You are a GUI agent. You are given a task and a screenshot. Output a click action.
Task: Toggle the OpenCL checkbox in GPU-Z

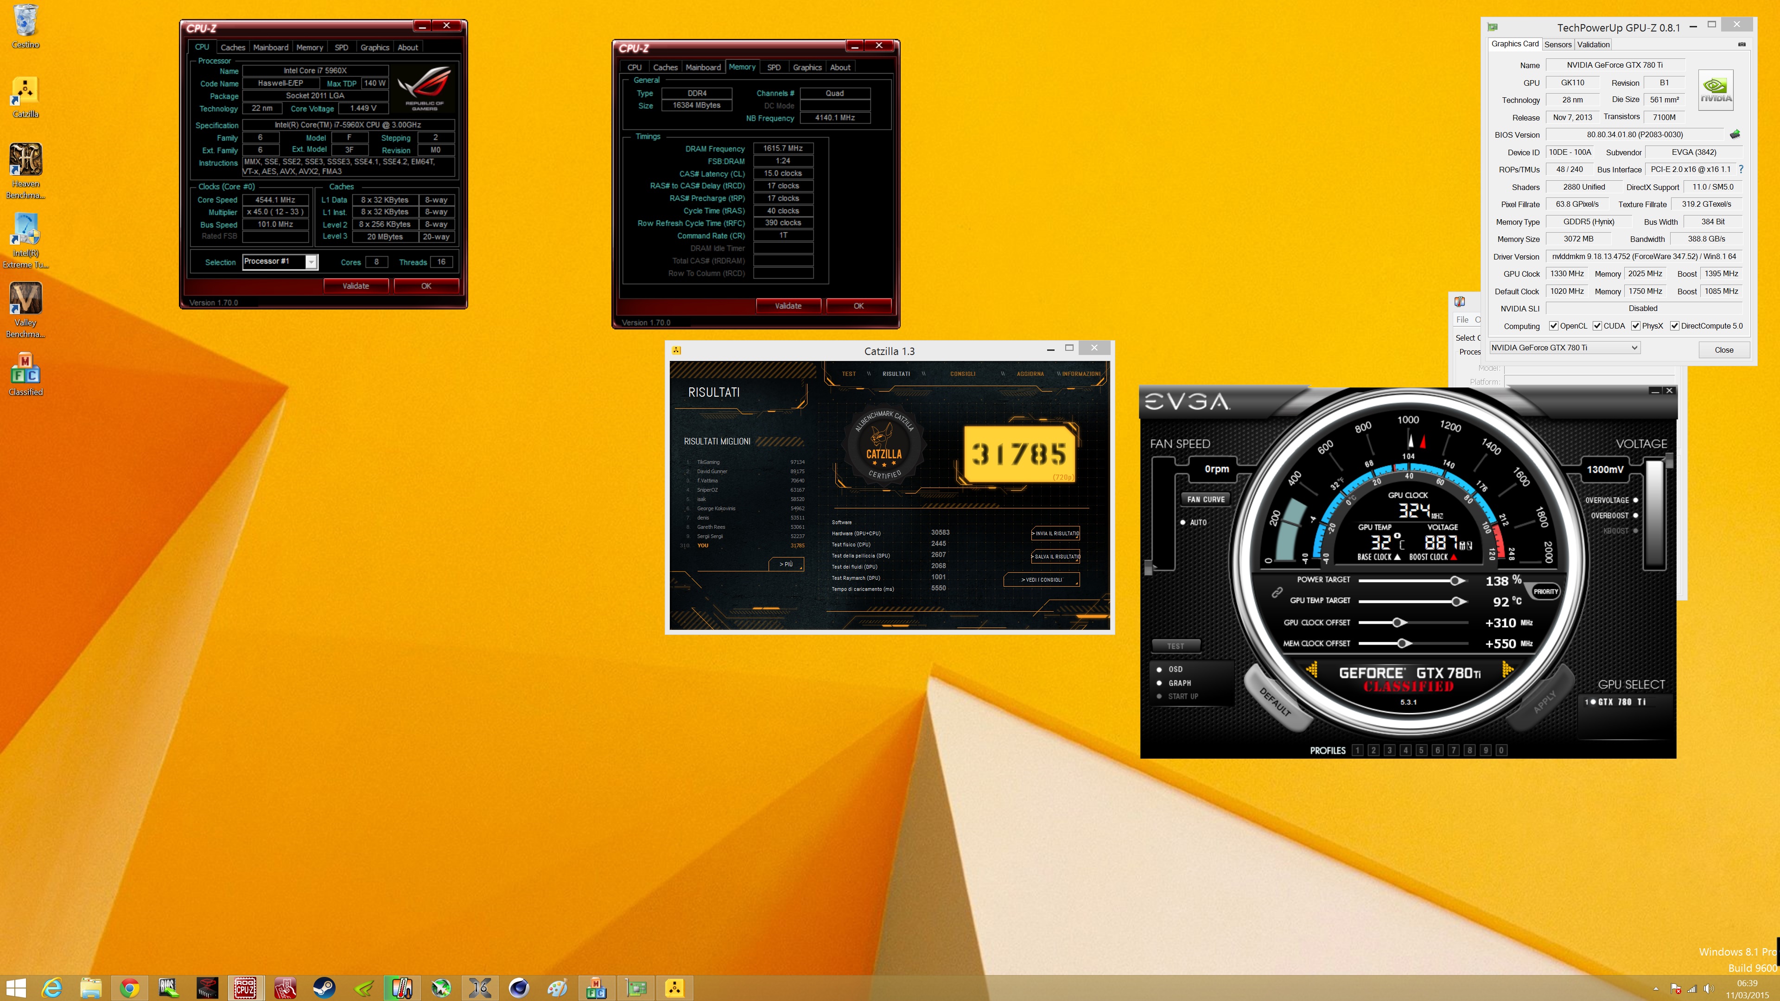[x=1553, y=326]
